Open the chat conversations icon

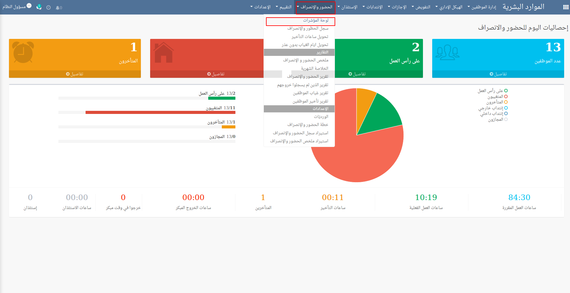(x=39, y=7)
